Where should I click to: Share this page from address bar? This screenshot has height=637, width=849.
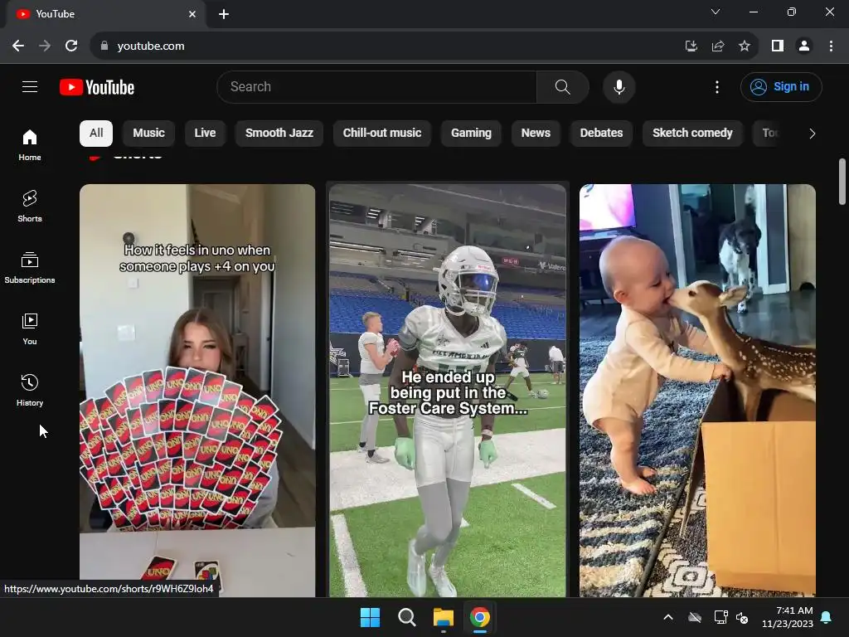pyautogui.click(x=718, y=46)
